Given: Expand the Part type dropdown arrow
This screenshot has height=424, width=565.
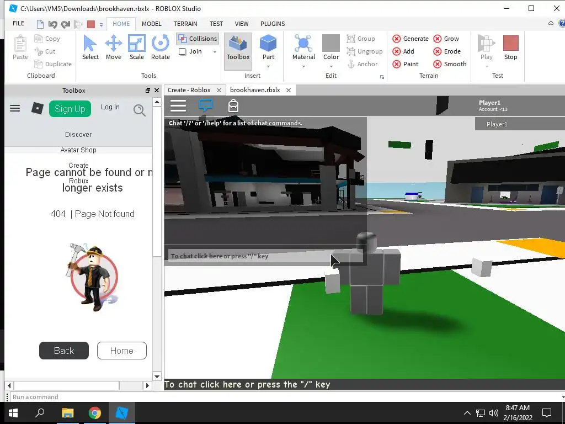Looking at the screenshot, I should point(268,66).
